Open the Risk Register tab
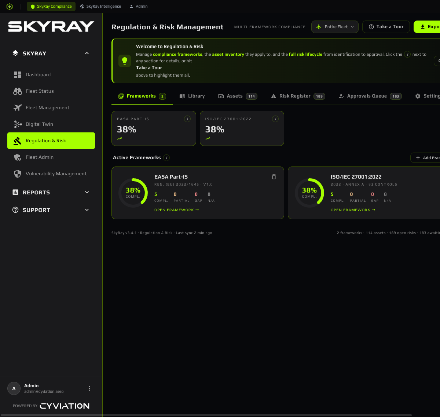440x417 pixels. (x=298, y=96)
